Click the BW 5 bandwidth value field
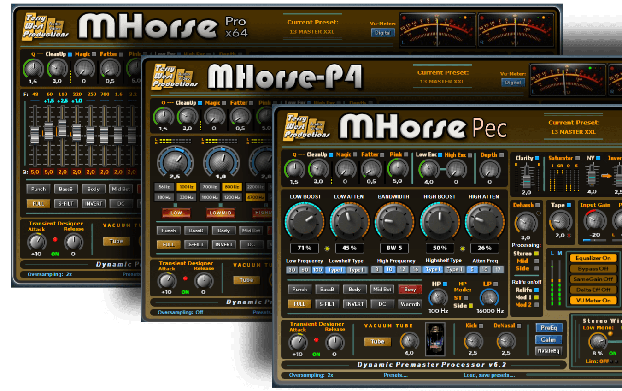Viewport: 622px width, 391px height. [x=394, y=248]
